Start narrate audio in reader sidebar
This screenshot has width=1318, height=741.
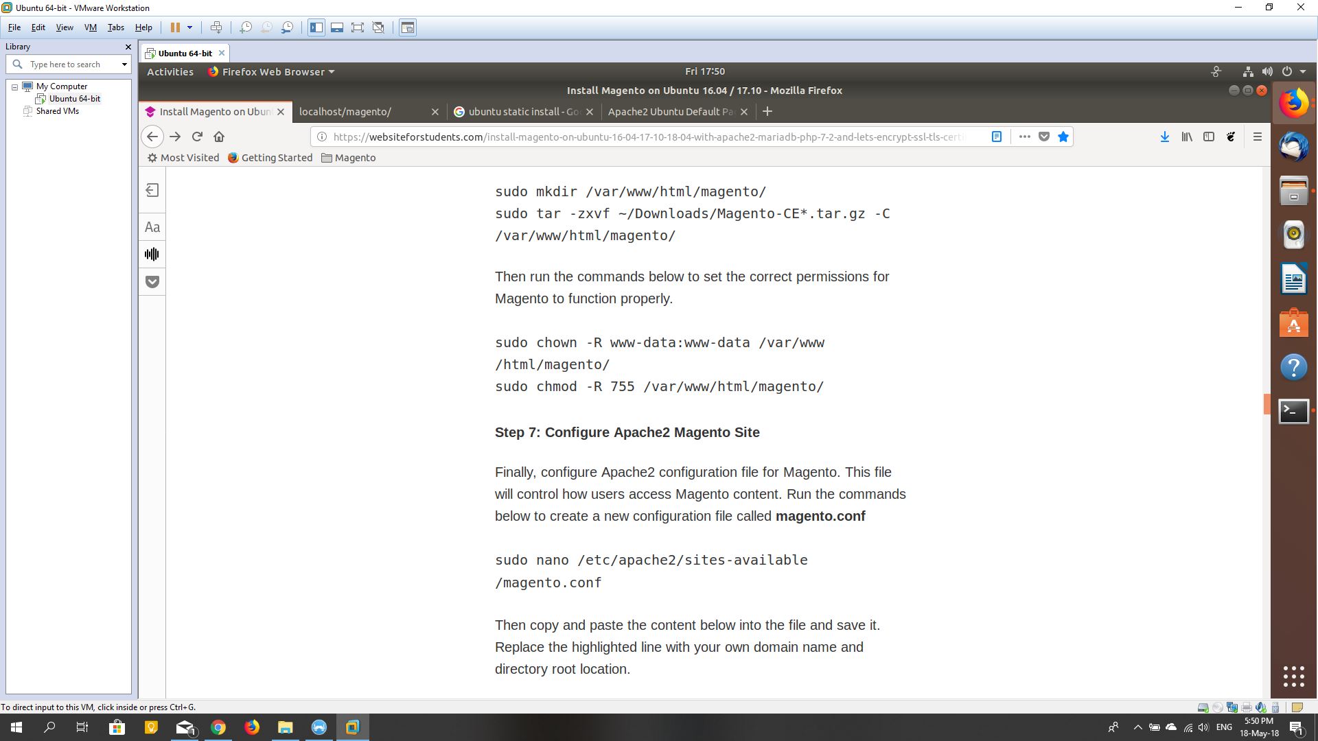152,255
